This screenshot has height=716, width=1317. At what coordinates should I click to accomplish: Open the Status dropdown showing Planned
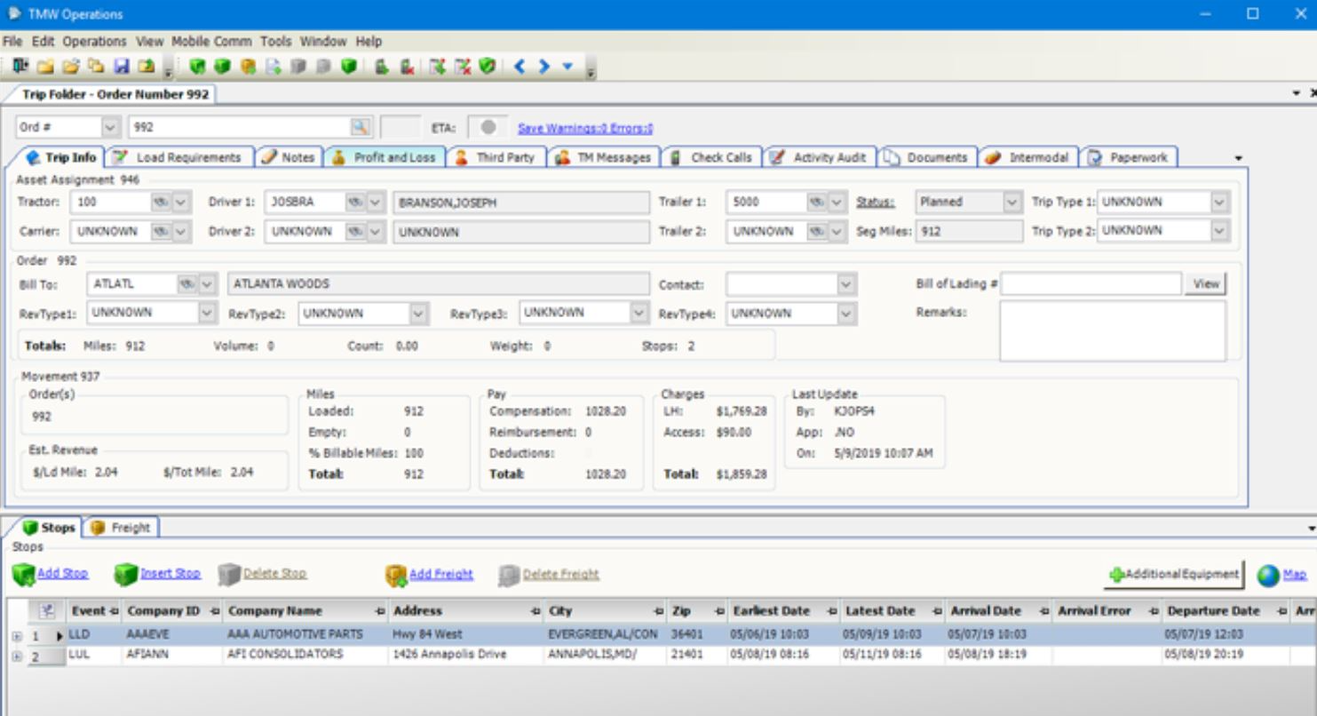pyautogui.click(x=1012, y=202)
